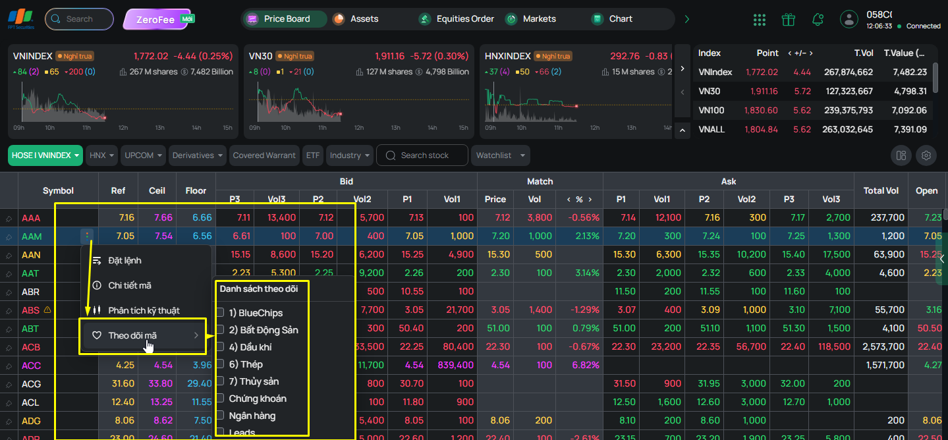The height and width of the screenshot is (440, 948).
Task: Check the Thép watchlist box
Action: [221, 364]
